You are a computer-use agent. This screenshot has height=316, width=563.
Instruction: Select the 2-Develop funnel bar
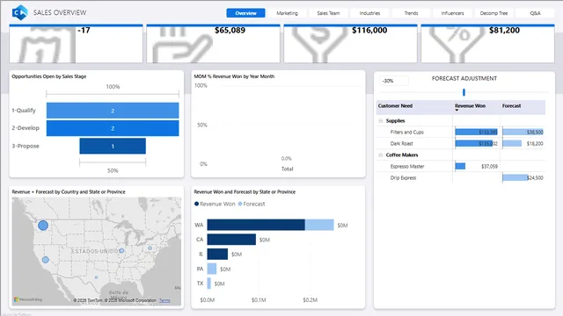click(x=113, y=128)
